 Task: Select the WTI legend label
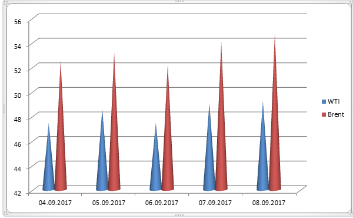point(334,101)
